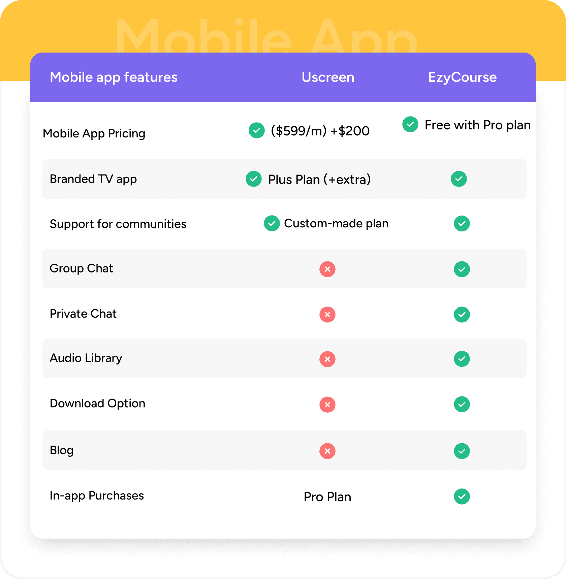566x579 pixels.
Task: Click the green check beside Custom-made plan
Action: 272,223
